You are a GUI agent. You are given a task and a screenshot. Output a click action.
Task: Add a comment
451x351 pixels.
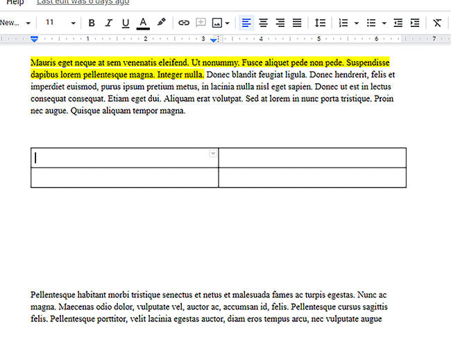click(x=201, y=23)
